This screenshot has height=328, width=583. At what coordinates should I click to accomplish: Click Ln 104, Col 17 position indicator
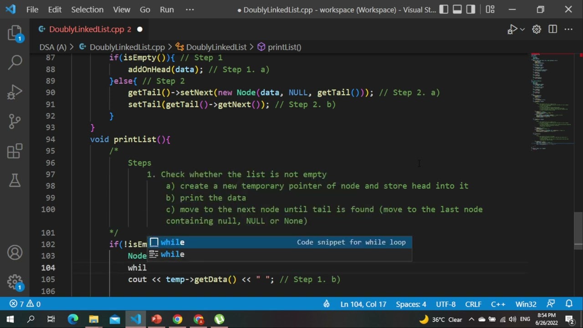[x=363, y=304]
